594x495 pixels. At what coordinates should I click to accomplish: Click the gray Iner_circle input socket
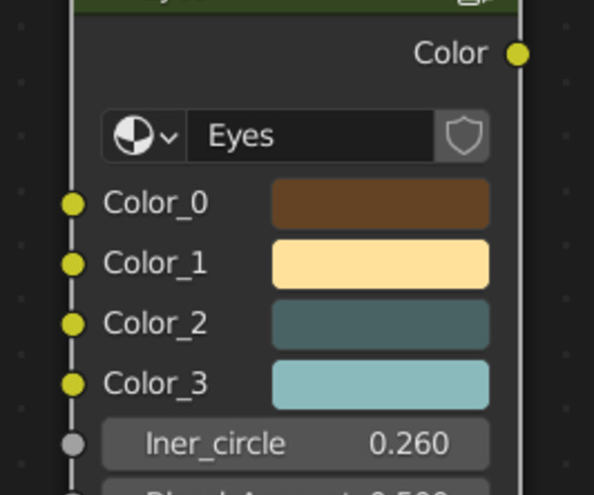[73, 445]
